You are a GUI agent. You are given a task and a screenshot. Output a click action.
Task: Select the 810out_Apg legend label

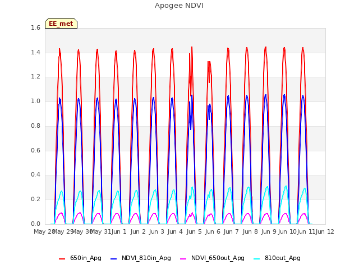283,258
